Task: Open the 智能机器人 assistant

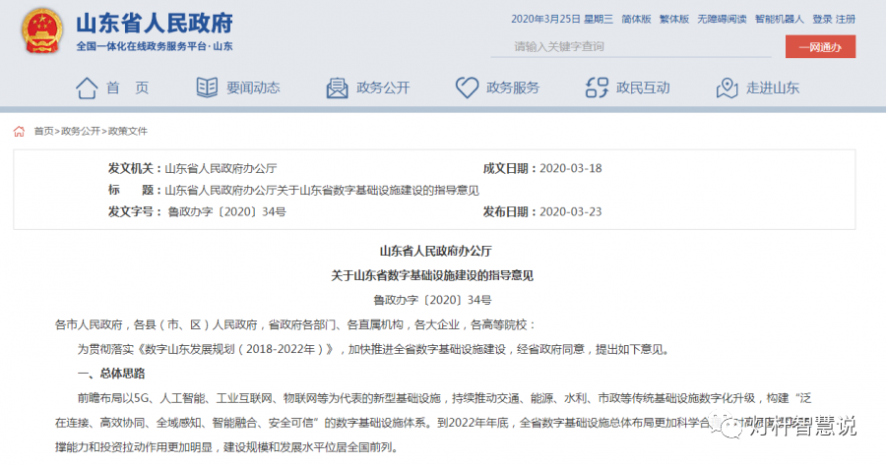Action: point(780,19)
